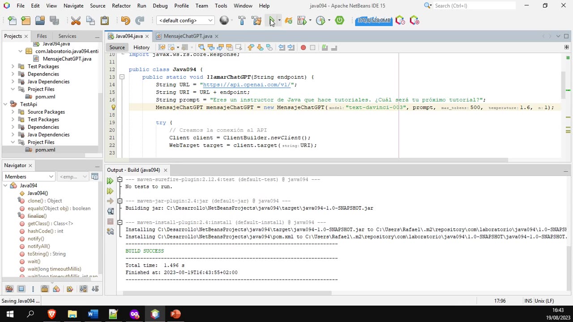Toggle Show Fields filter in Navigator

[21, 289]
